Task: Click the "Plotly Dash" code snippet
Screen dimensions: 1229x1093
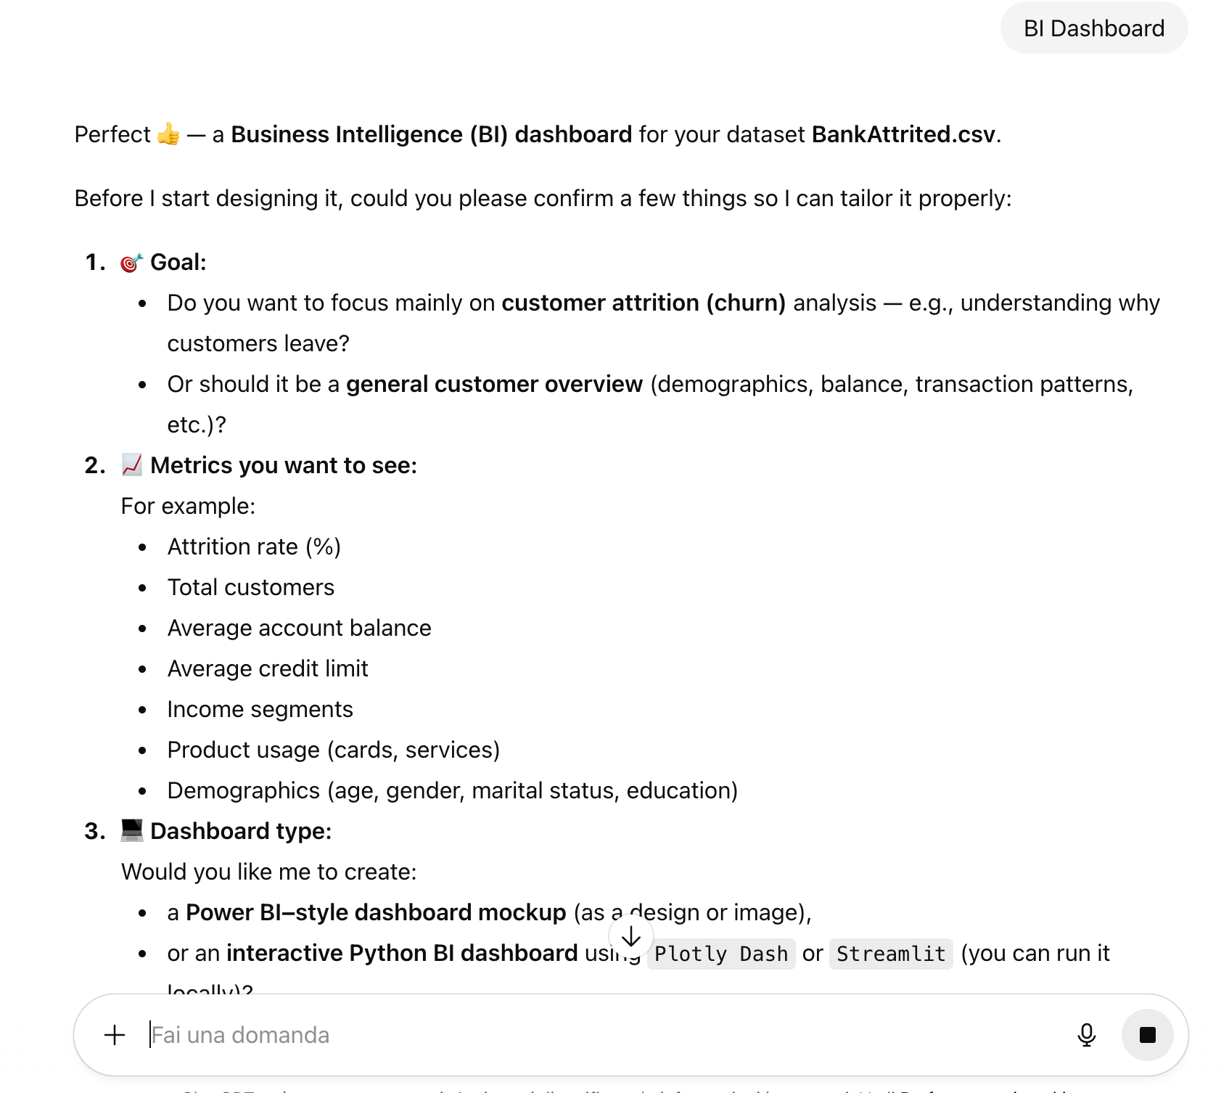Action: click(x=720, y=954)
